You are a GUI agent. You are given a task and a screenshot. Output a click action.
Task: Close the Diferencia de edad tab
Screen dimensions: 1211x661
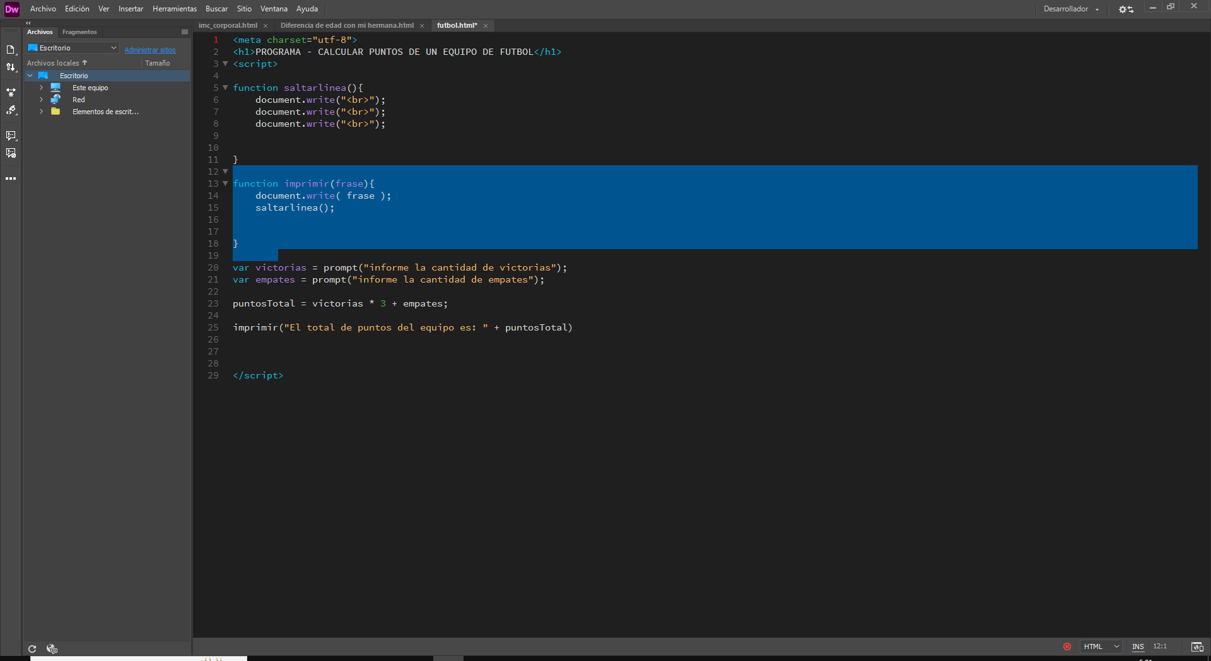click(422, 26)
